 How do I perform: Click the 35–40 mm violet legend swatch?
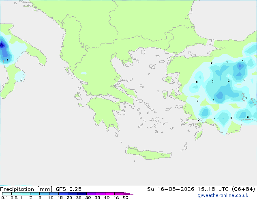pyautogui.click(x=101, y=194)
